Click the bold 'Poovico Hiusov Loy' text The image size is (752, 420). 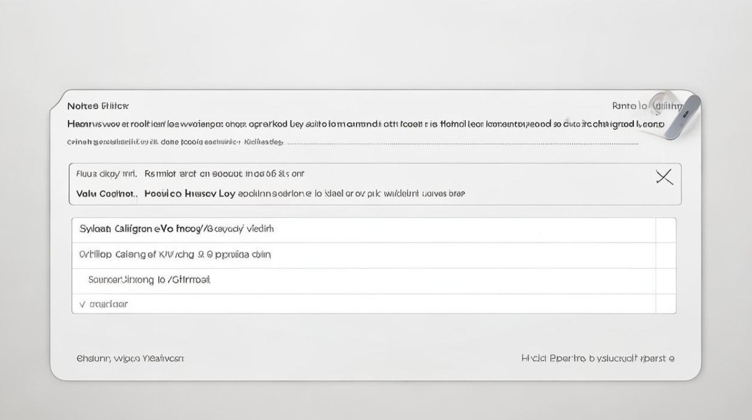189,194
